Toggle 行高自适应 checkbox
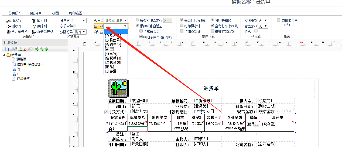Image resolution: width=342 pixels, height=147 pixels. (x=141, y=31)
